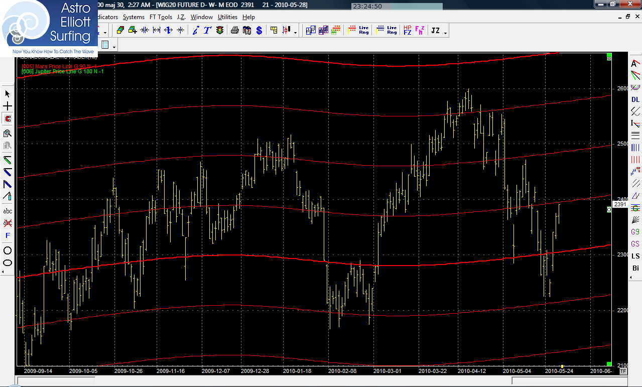
Task: Toggle the HP FZ toolbar button
Action: (x=407, y=30)
